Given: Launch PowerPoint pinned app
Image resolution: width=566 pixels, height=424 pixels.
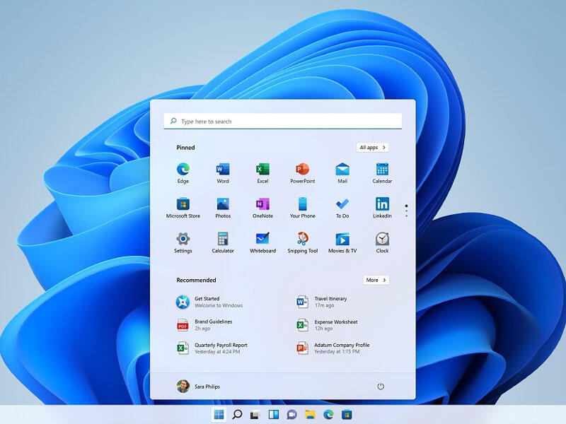Looking at the screenshot, I should pyautogui.click(x=303, y=172).
